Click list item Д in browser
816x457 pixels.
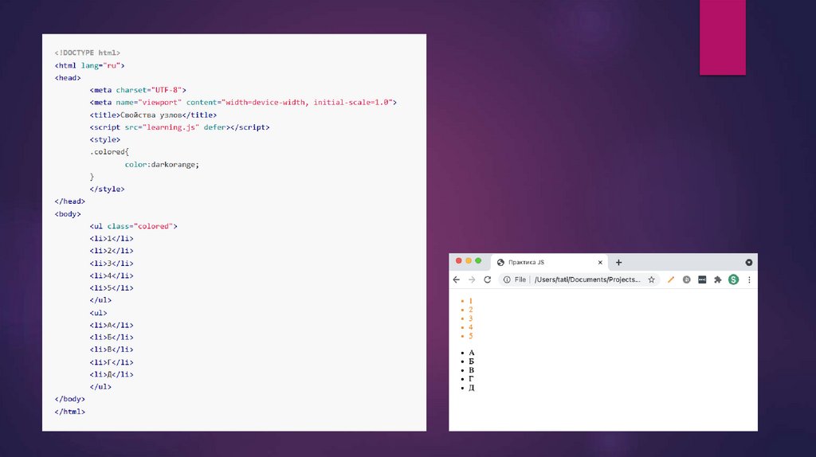click(x=472, y=388)
